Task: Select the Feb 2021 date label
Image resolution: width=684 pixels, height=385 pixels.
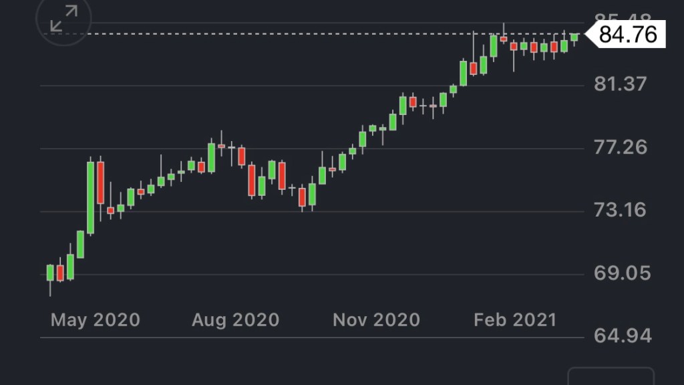Action: coord(515,320)
